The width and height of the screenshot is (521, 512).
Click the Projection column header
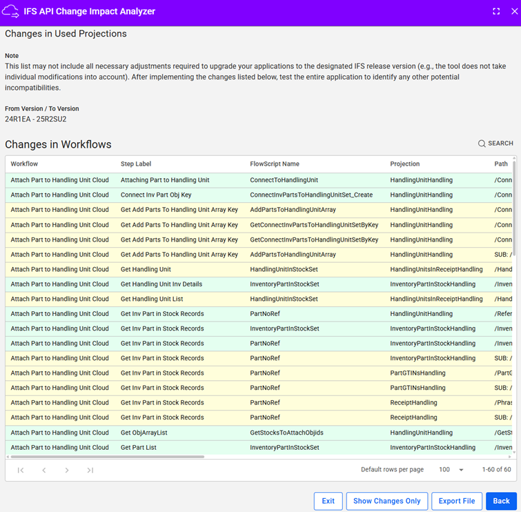(405, 164)
